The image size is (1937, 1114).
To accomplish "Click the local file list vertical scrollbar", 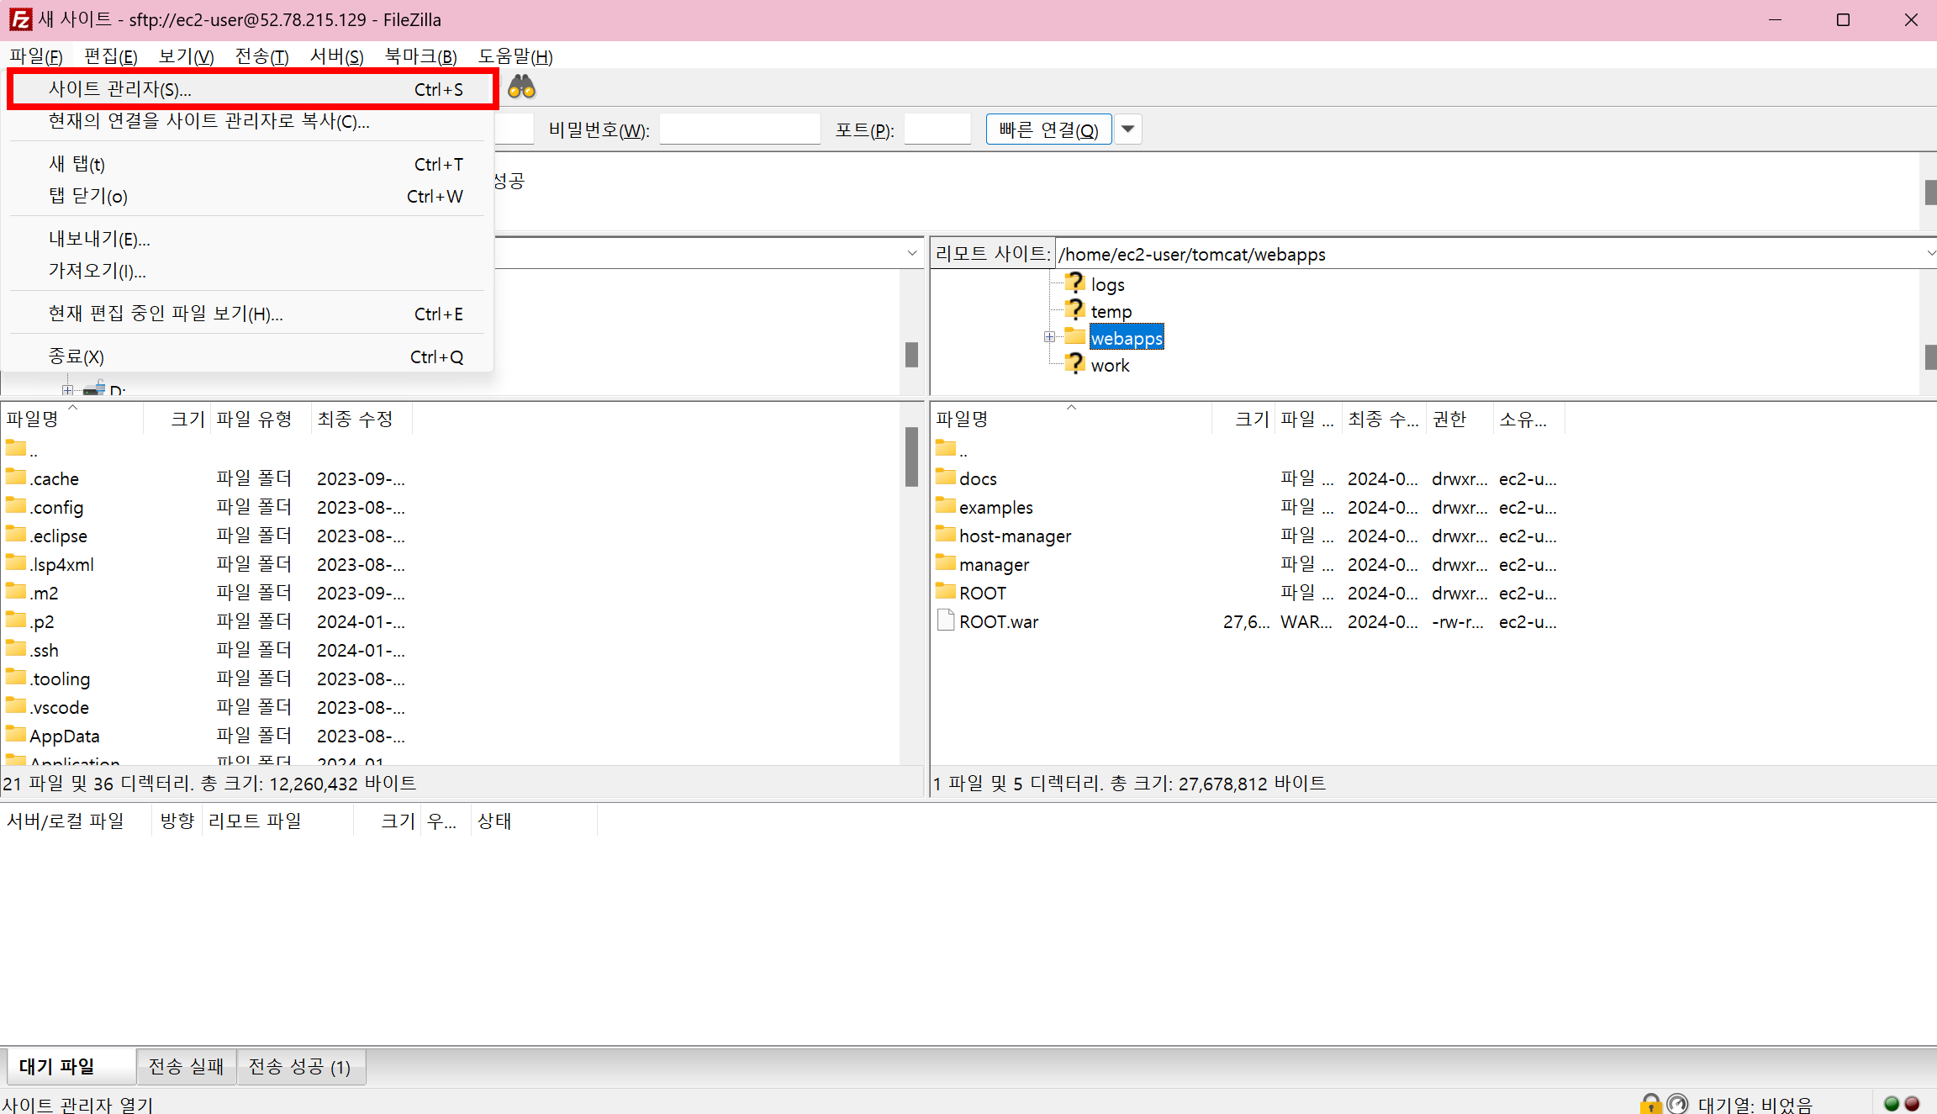I will tap(911, 458).
